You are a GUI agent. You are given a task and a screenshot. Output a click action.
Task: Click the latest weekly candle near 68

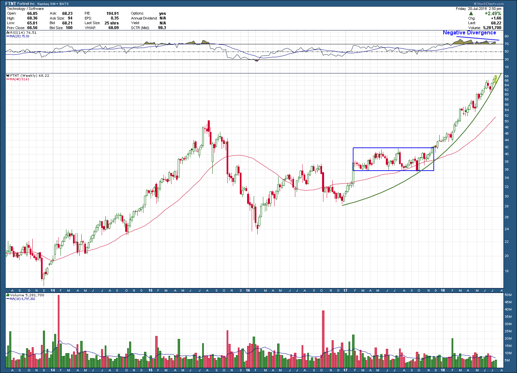point(496,79)
